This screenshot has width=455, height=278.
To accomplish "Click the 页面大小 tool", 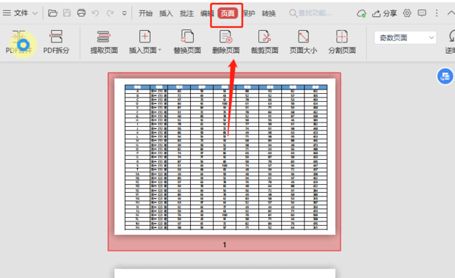I will click(303, 43).
